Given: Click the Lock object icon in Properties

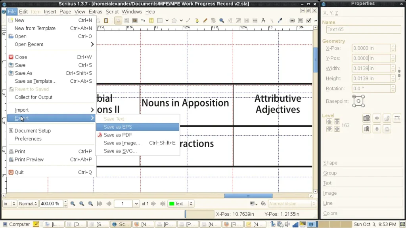Looking at the screenshot, I should tap(387, 118).
